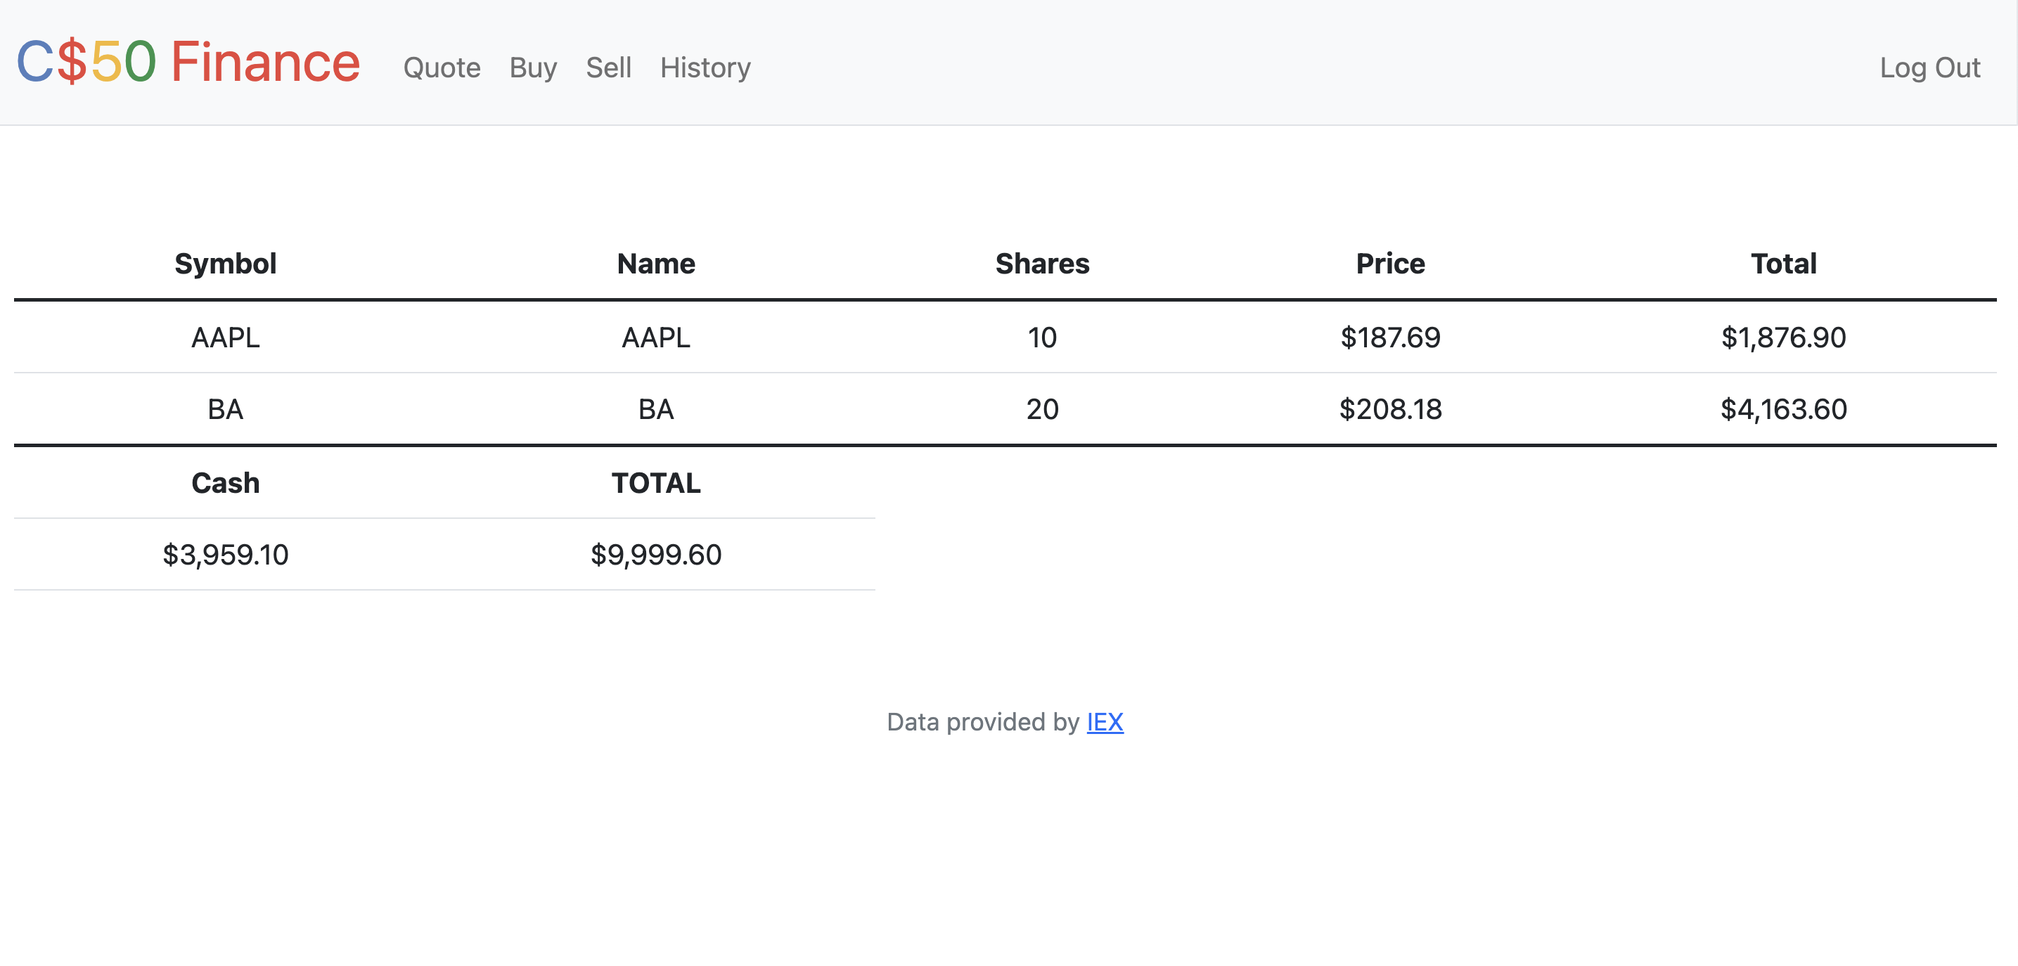The height and width of the screenshot is (966, 2018).
Task: Click the C$50 Finance logo
Action: click(188, 62)
